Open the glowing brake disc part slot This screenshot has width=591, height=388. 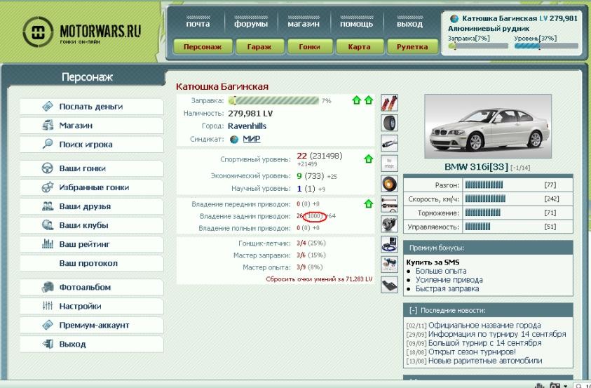point(389,184)
